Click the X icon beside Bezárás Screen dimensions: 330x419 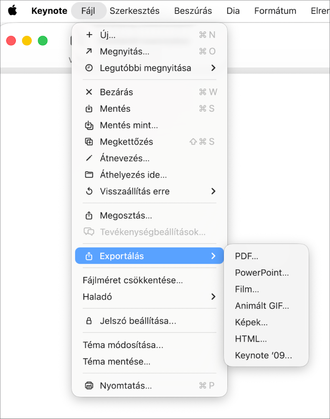coord(89,92)
